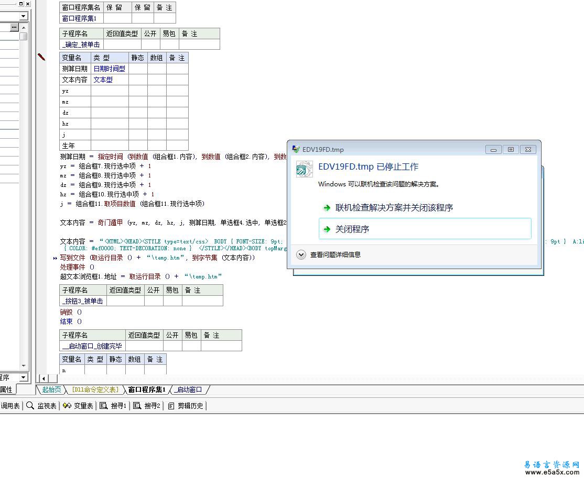The width and height of the screenshot is (584, 479).
Task: Select the 属性 tab in left panel
Action: [7, 389]
